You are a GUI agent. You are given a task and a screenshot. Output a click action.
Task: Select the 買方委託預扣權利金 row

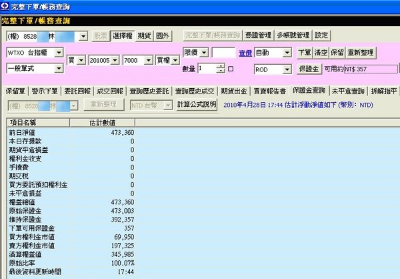click(x=71, y=185)
